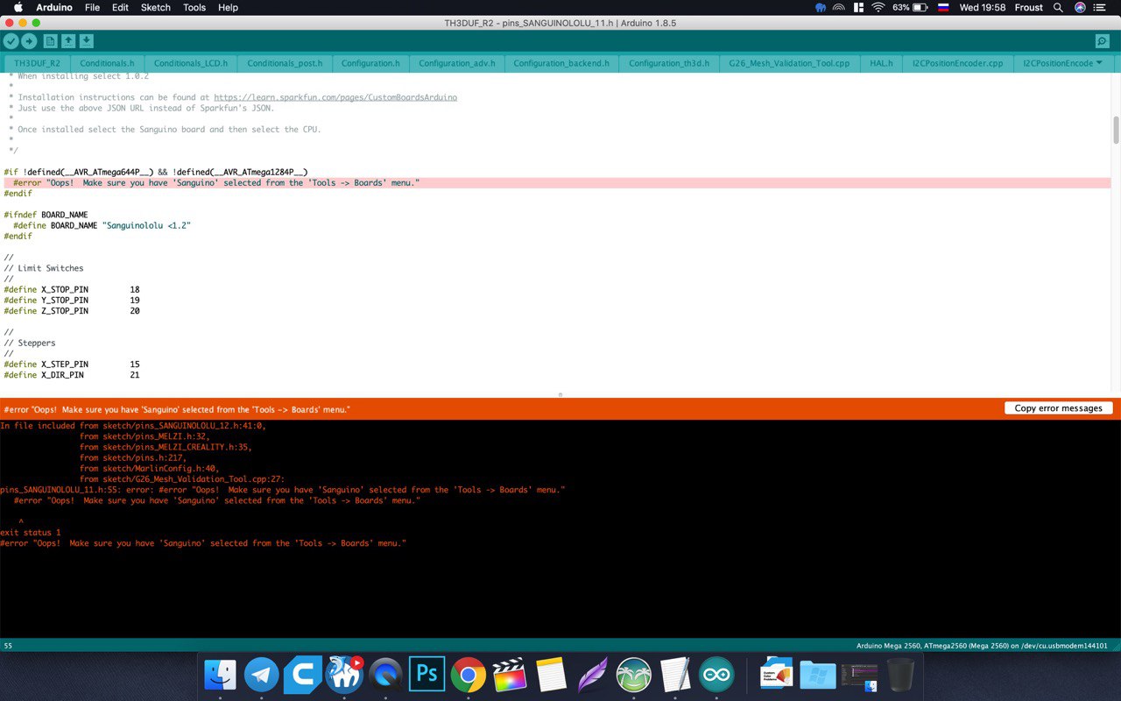Click the X_STOP_PIN 18 define line
This screenshot has height=701, width=1121.
coord(72,289)
